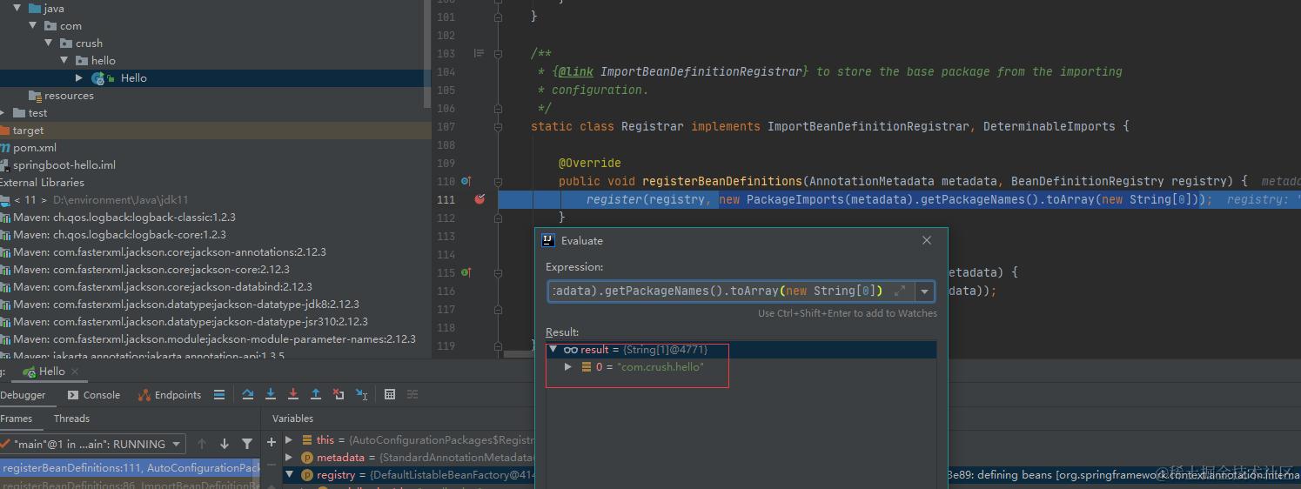Switch to the Debugger tab
Viewport: 1301px width, 489px height.
23,395
